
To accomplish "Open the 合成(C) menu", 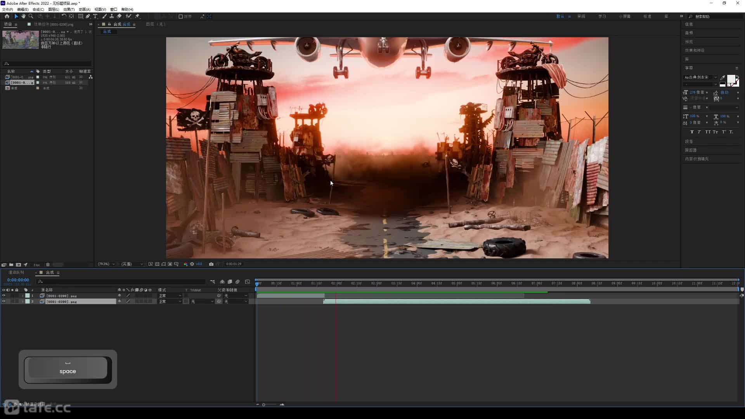I will (38, 9).
